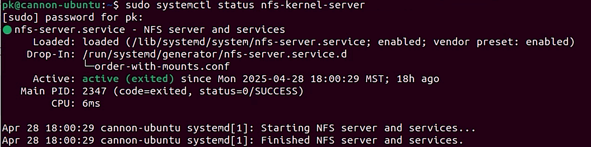
Task: Click the green active (exited) status text
Action: coord(128,79)
